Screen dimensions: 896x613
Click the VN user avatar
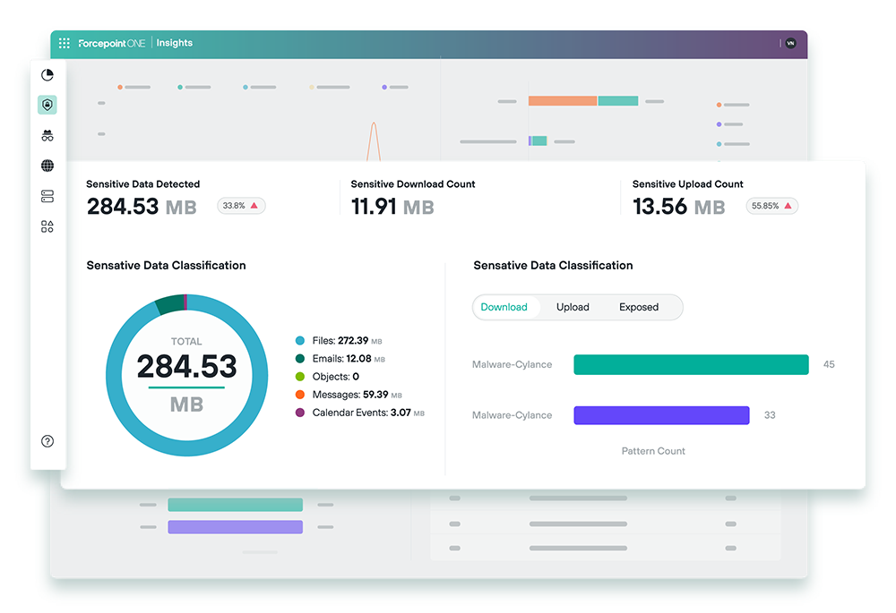790,43
